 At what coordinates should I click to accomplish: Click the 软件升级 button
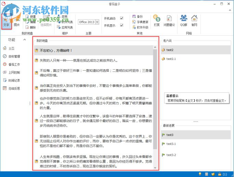tap(140, 27)
